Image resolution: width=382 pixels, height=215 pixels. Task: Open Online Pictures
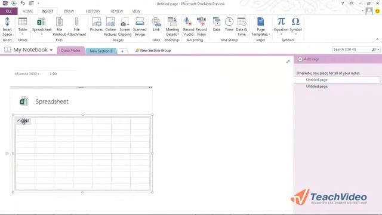[x=110, y=27]
